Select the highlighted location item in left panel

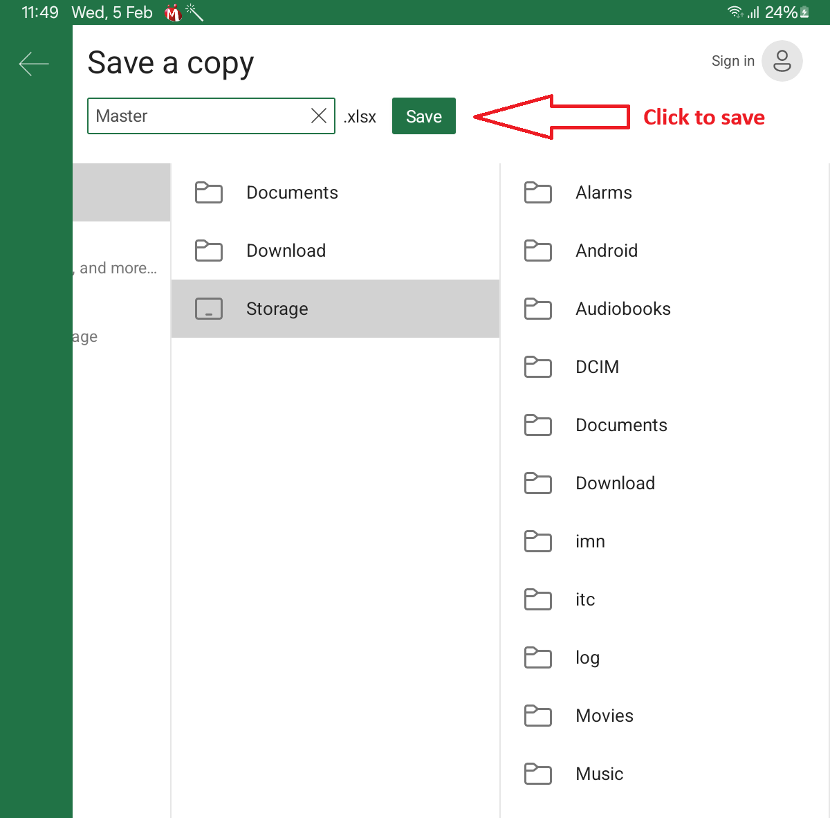click(x=121, y=192)
